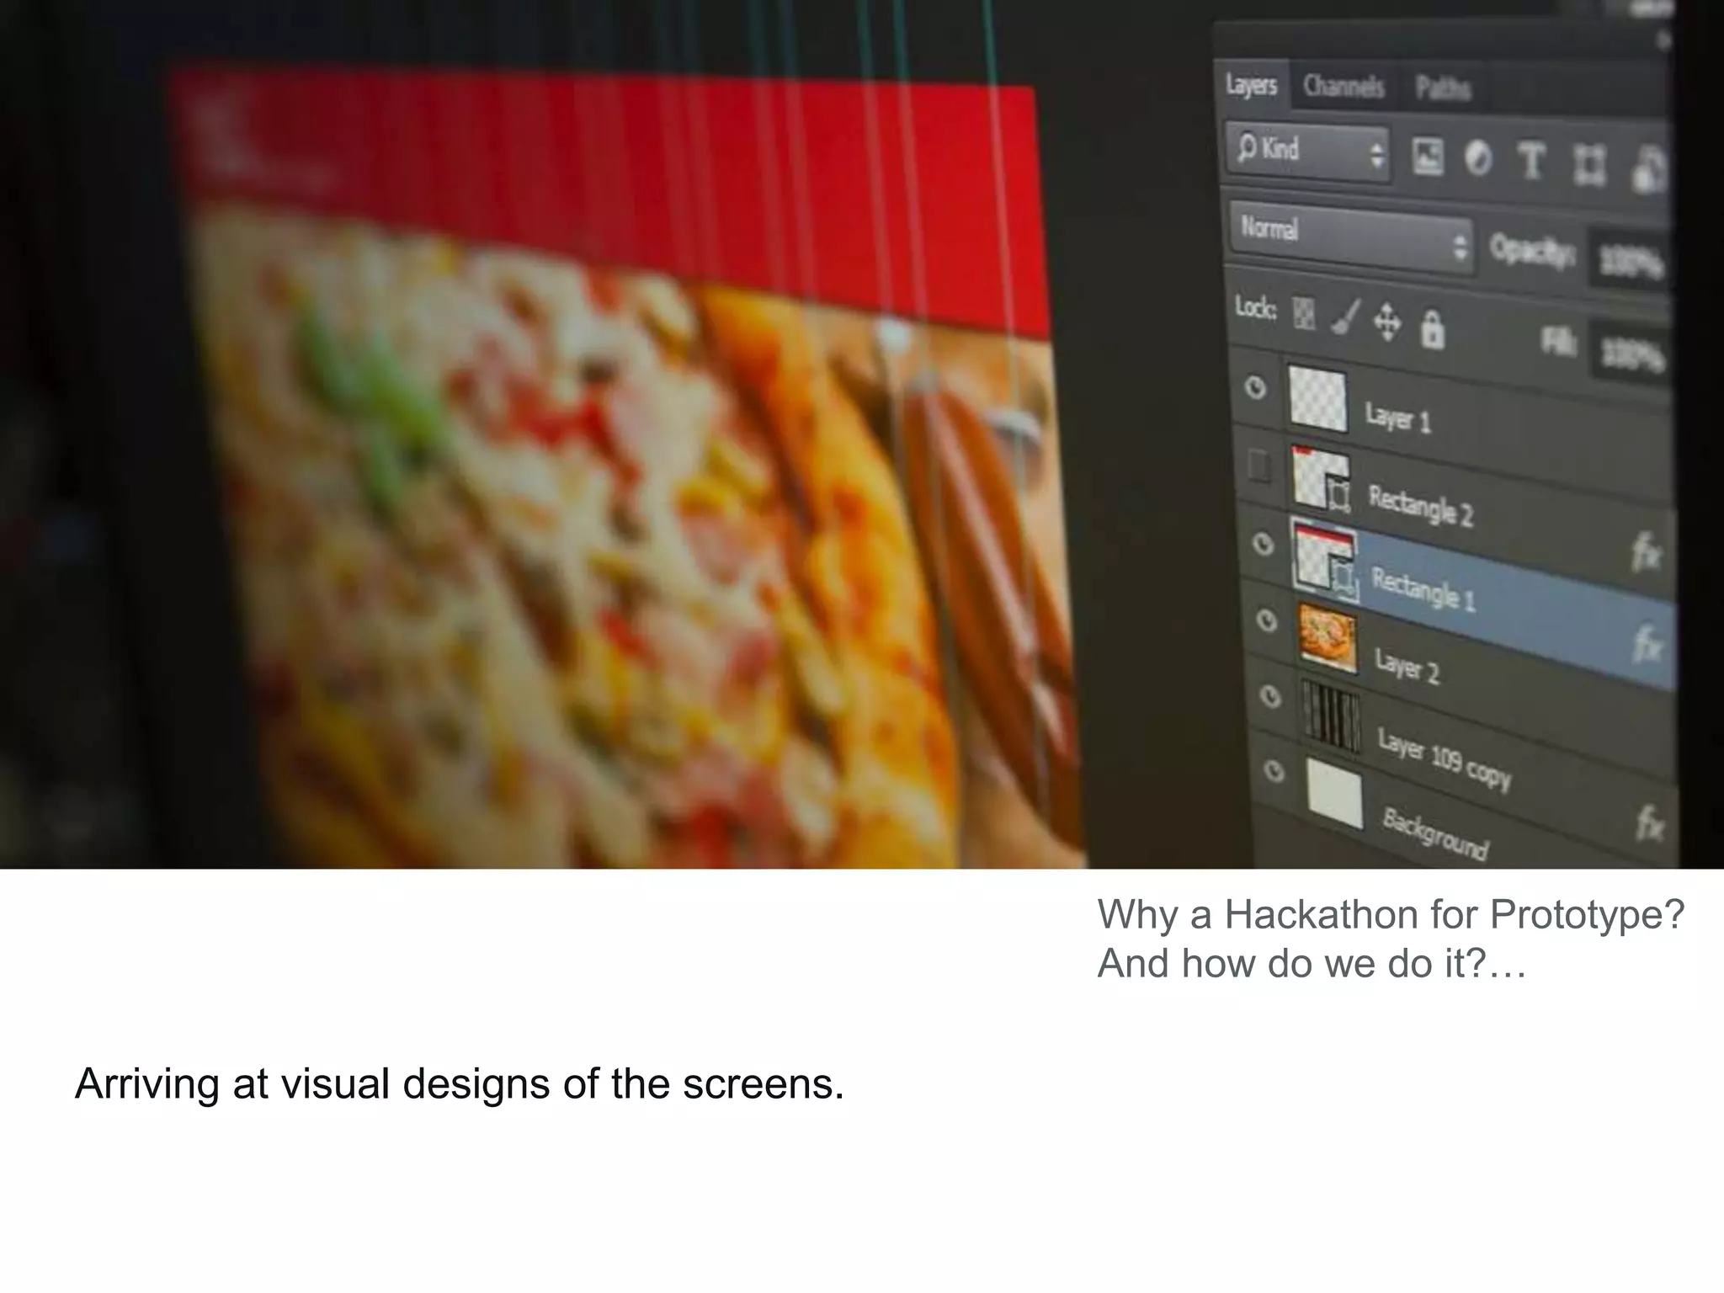Toggle the Background layer eye icon

pyautogui.click(x=1275, y=772)
